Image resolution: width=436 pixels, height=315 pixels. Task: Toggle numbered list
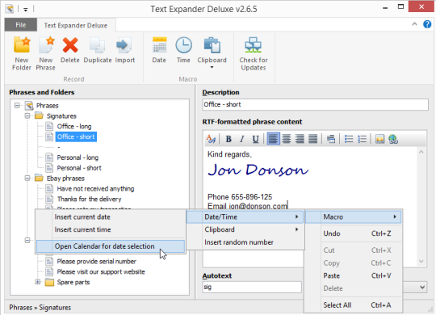point(362,139)
